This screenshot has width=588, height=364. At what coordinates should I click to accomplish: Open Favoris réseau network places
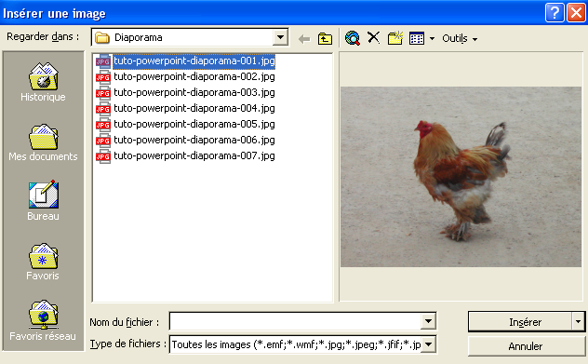(x=43, y=320)
